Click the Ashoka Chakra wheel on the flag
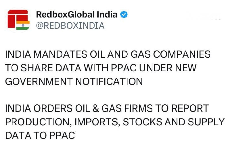This screenshot has height=150, width=230. 23,25
